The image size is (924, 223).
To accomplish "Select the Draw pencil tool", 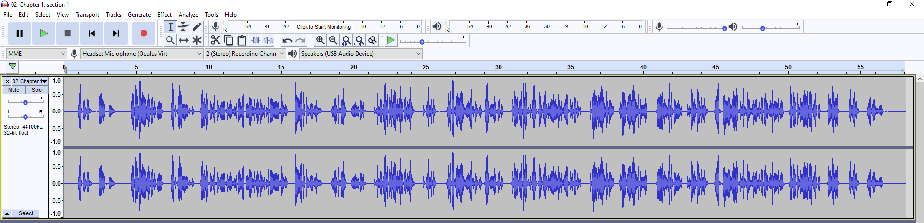I will coord(196,27).
